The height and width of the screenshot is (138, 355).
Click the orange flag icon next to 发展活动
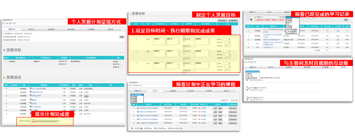click(x=5, y=78)
